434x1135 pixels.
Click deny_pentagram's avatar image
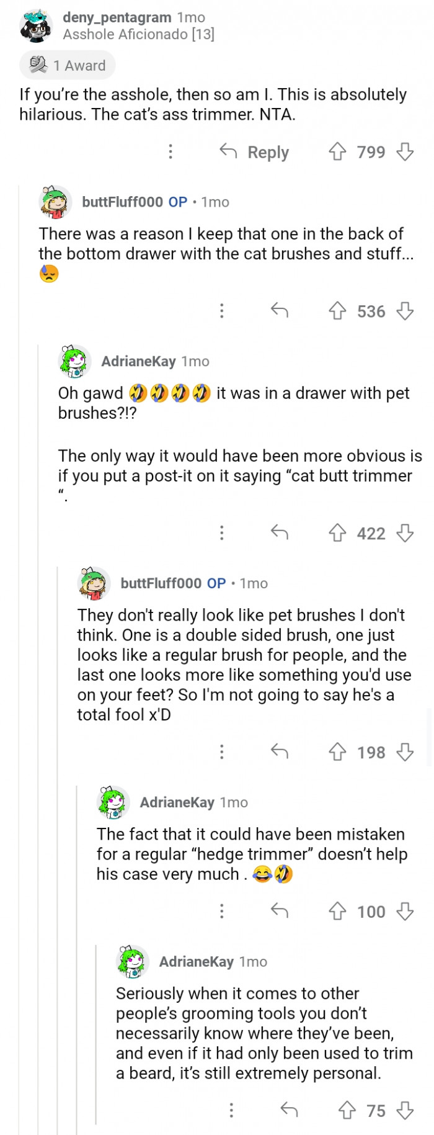(x=36, y=26)
